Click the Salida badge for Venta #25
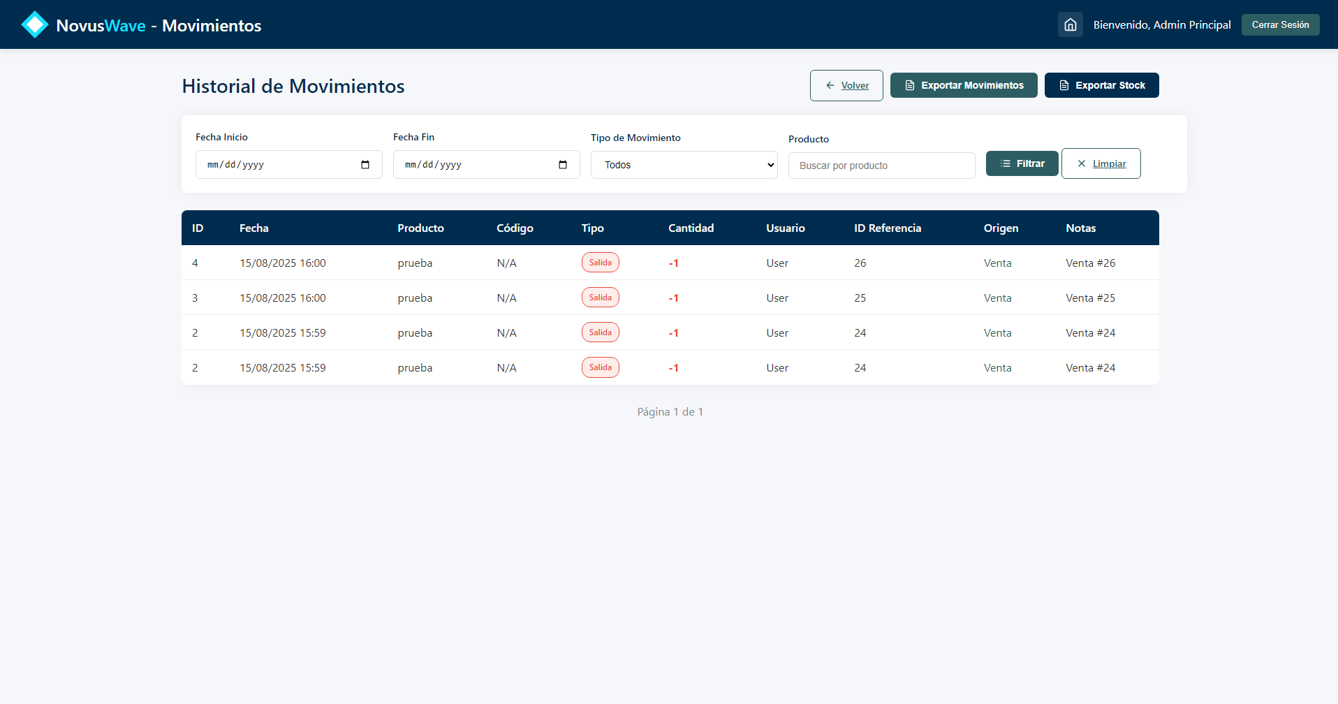 pos(600,298)
